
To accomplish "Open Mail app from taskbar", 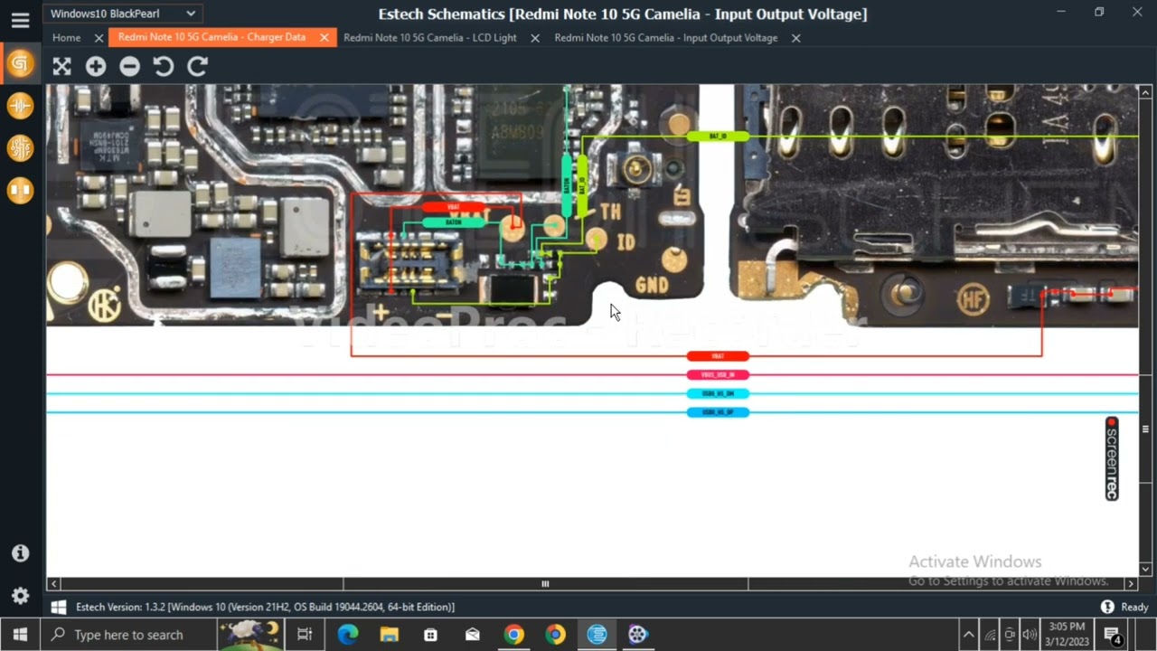I will (x=473, y=635).
